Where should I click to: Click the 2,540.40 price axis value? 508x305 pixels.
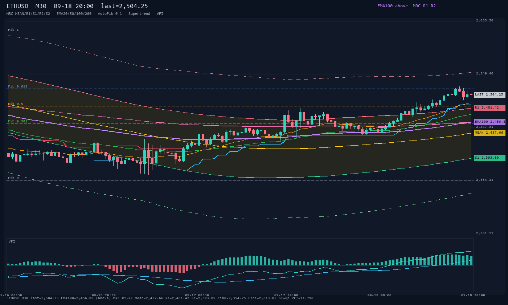(485, 73)
